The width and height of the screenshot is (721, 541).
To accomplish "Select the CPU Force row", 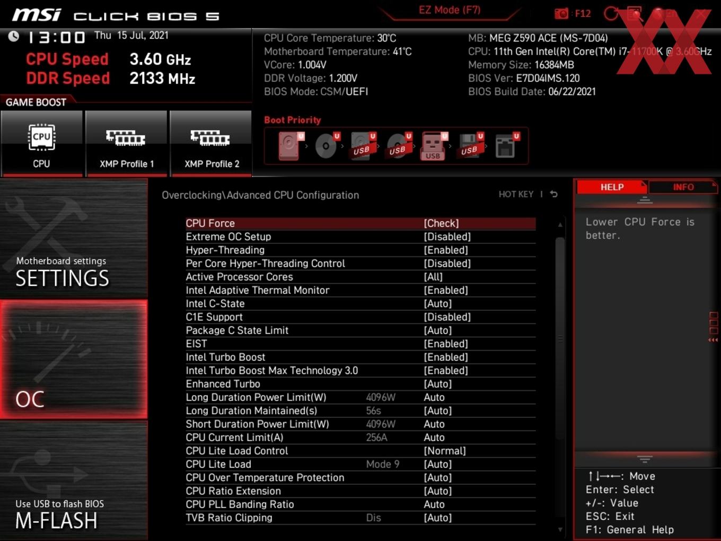I will point(360,223).
